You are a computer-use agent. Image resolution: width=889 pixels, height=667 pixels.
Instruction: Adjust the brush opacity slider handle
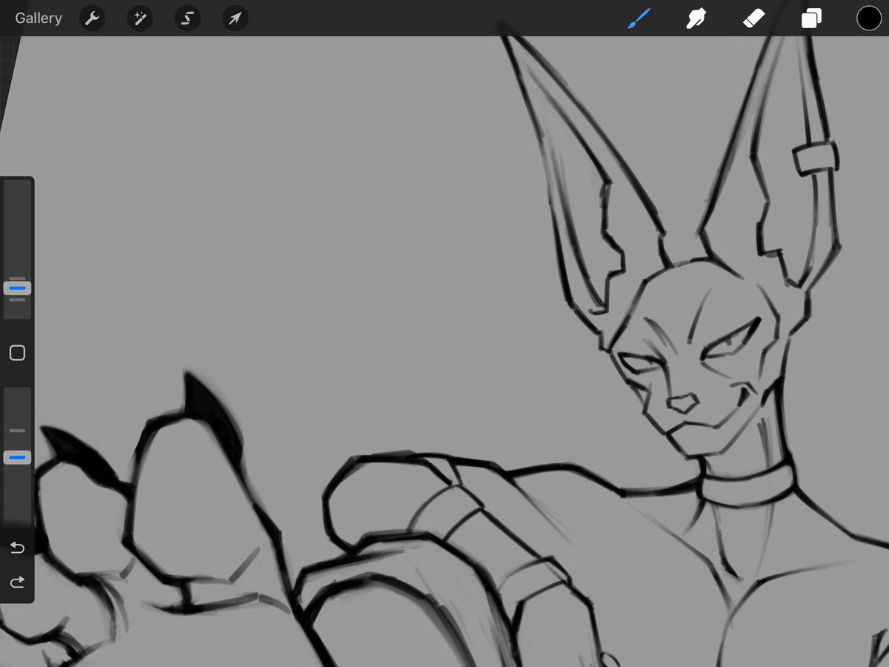17,457
